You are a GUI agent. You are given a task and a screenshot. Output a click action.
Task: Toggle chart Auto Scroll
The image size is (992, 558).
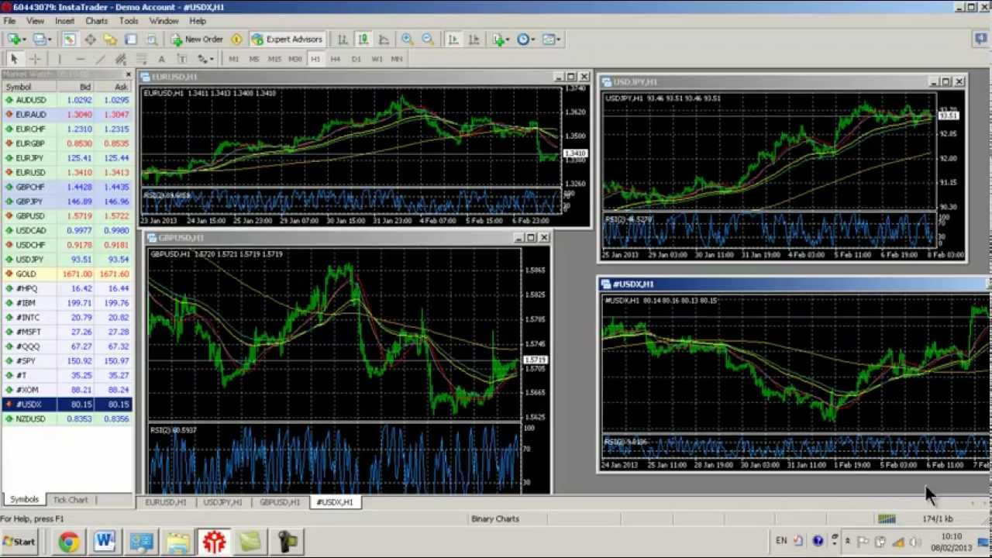(x=453, y=40)
